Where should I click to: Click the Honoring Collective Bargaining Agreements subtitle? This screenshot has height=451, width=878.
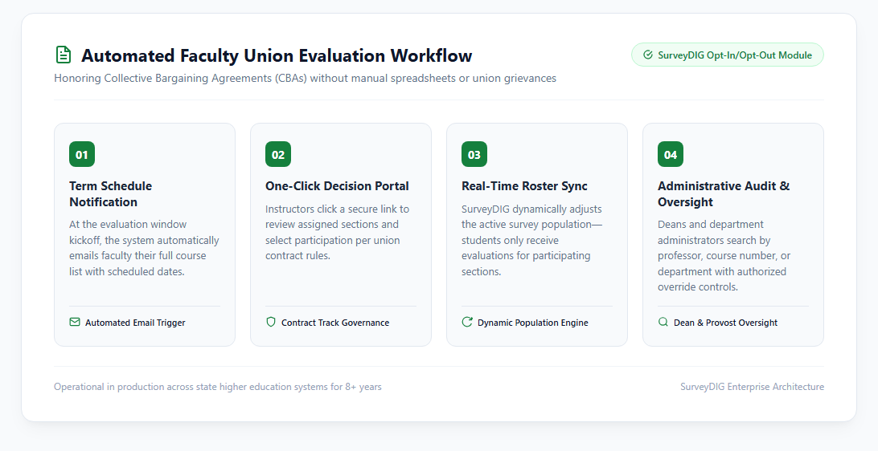point(306,78)
